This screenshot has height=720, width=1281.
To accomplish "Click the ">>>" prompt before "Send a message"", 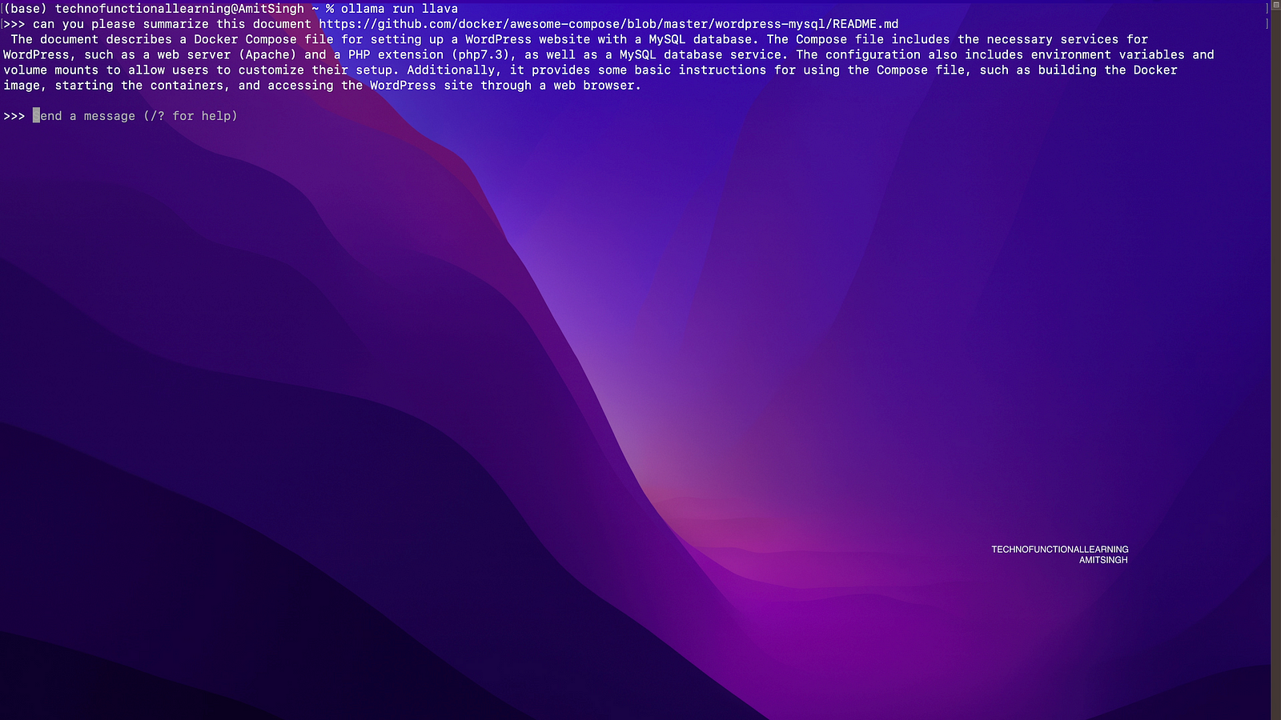I will click(x=14, y=116).
